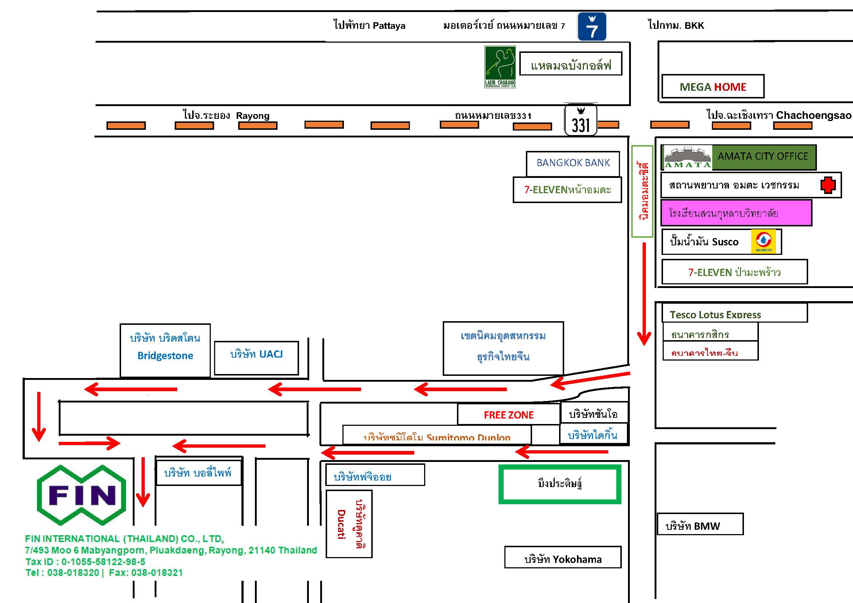Click the pink Suankularb school box
The height and width of the screenshot is (603, 853).
coord(736,213)
